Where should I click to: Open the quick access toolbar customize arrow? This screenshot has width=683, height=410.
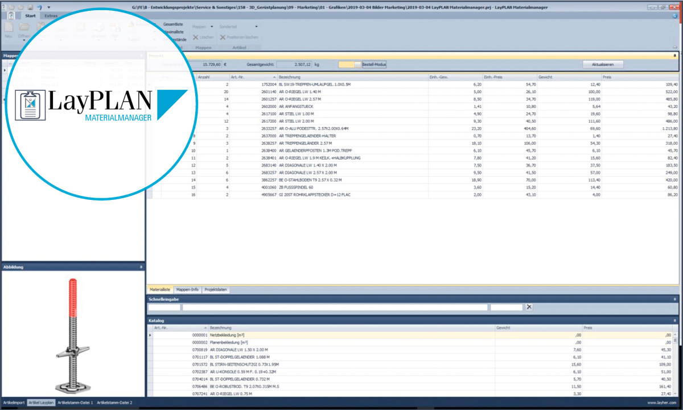point(48,7)
